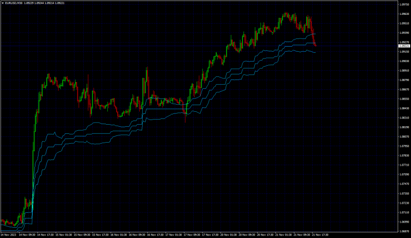
Task: Click the 1.07710 price axis label
Action: click(404, 165)
